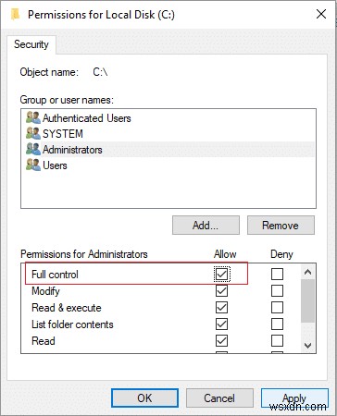Click the SYSTEM group icon
The image size is (337, 416).
(x=33, y=134)
